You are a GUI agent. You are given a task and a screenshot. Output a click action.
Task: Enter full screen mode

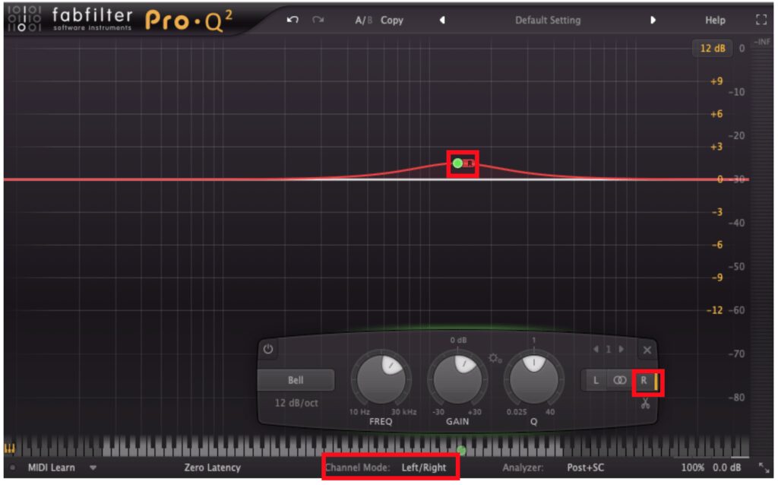761,20
